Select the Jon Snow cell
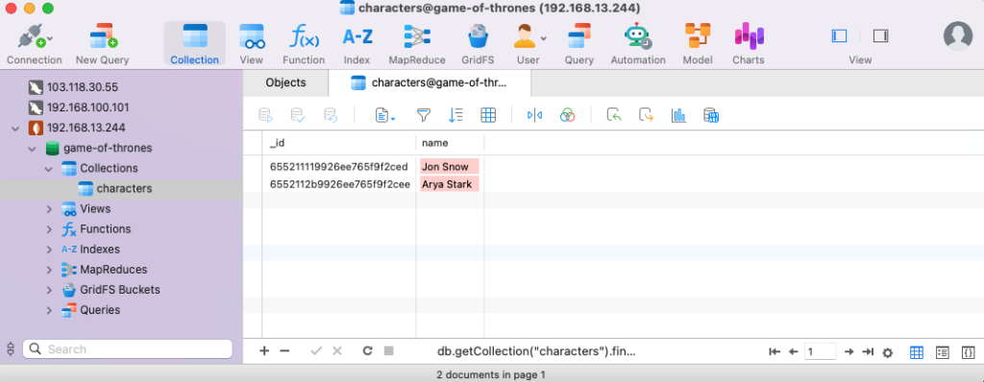984x382 pixels. [450, 167]
